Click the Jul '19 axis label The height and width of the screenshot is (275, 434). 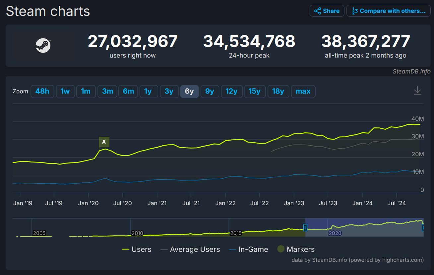pyautogui.click(x=54, y=203)
